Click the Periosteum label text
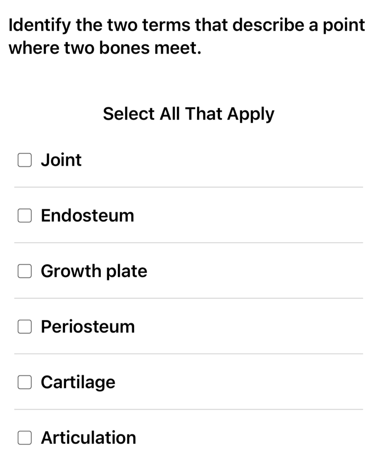The width and height of the screenshot is (369, 460). point(88,327)
